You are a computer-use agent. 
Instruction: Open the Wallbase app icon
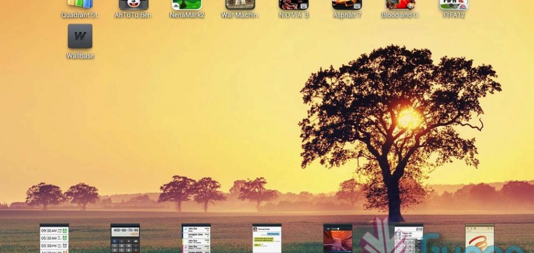pyautogui.click(x=80, y=37)
